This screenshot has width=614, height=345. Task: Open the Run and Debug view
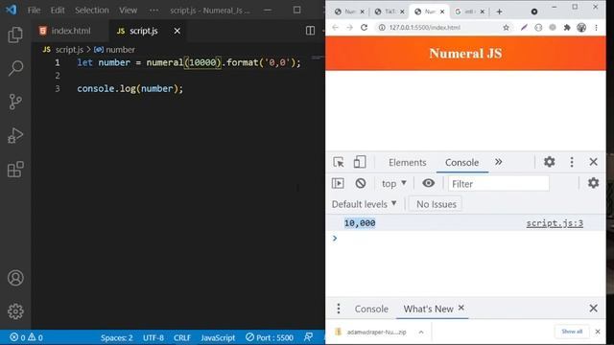pyautogui.click(x=15, y=135)
